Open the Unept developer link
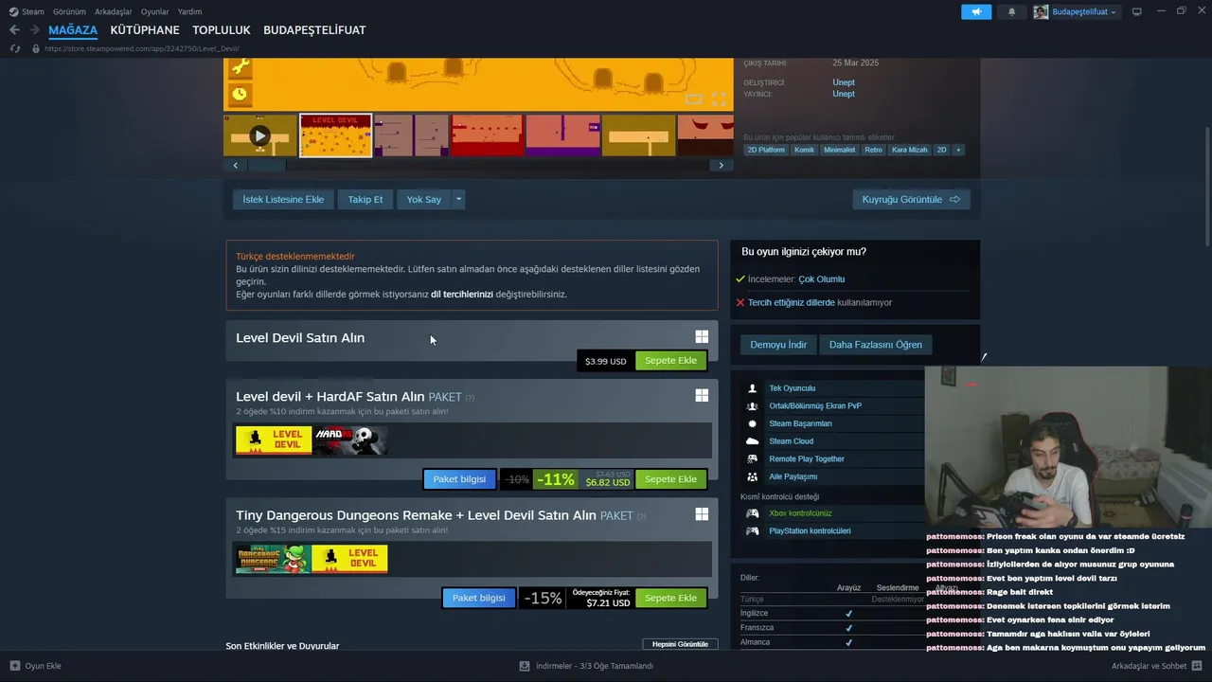1212x682 pixels. click(844, 82)
